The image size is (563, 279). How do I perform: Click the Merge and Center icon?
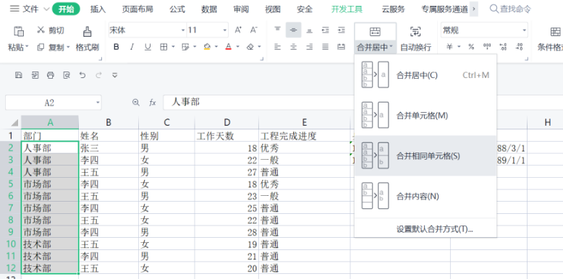[x=375, y=32]
